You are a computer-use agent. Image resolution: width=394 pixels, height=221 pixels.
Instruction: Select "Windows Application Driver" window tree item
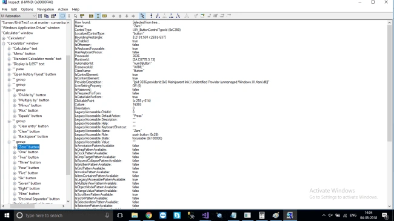31,28
